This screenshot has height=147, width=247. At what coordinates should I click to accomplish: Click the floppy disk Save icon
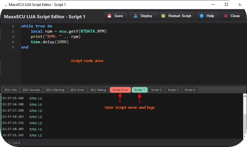pyautogui.click(x=110, y=16)
